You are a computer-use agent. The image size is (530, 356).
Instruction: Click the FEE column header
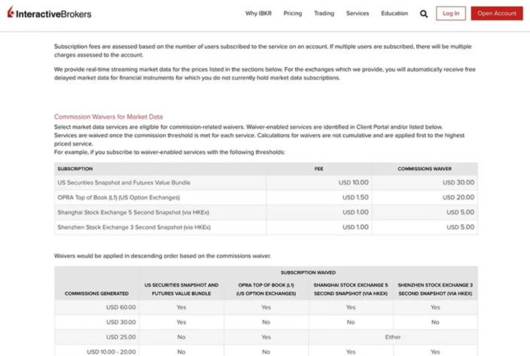[x=318, y=169]
